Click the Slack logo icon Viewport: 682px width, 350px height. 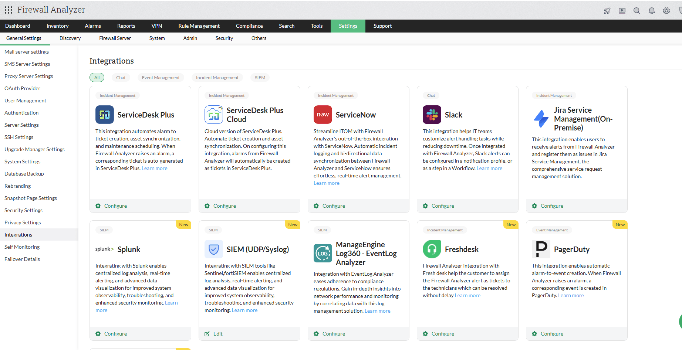(432, 115)
